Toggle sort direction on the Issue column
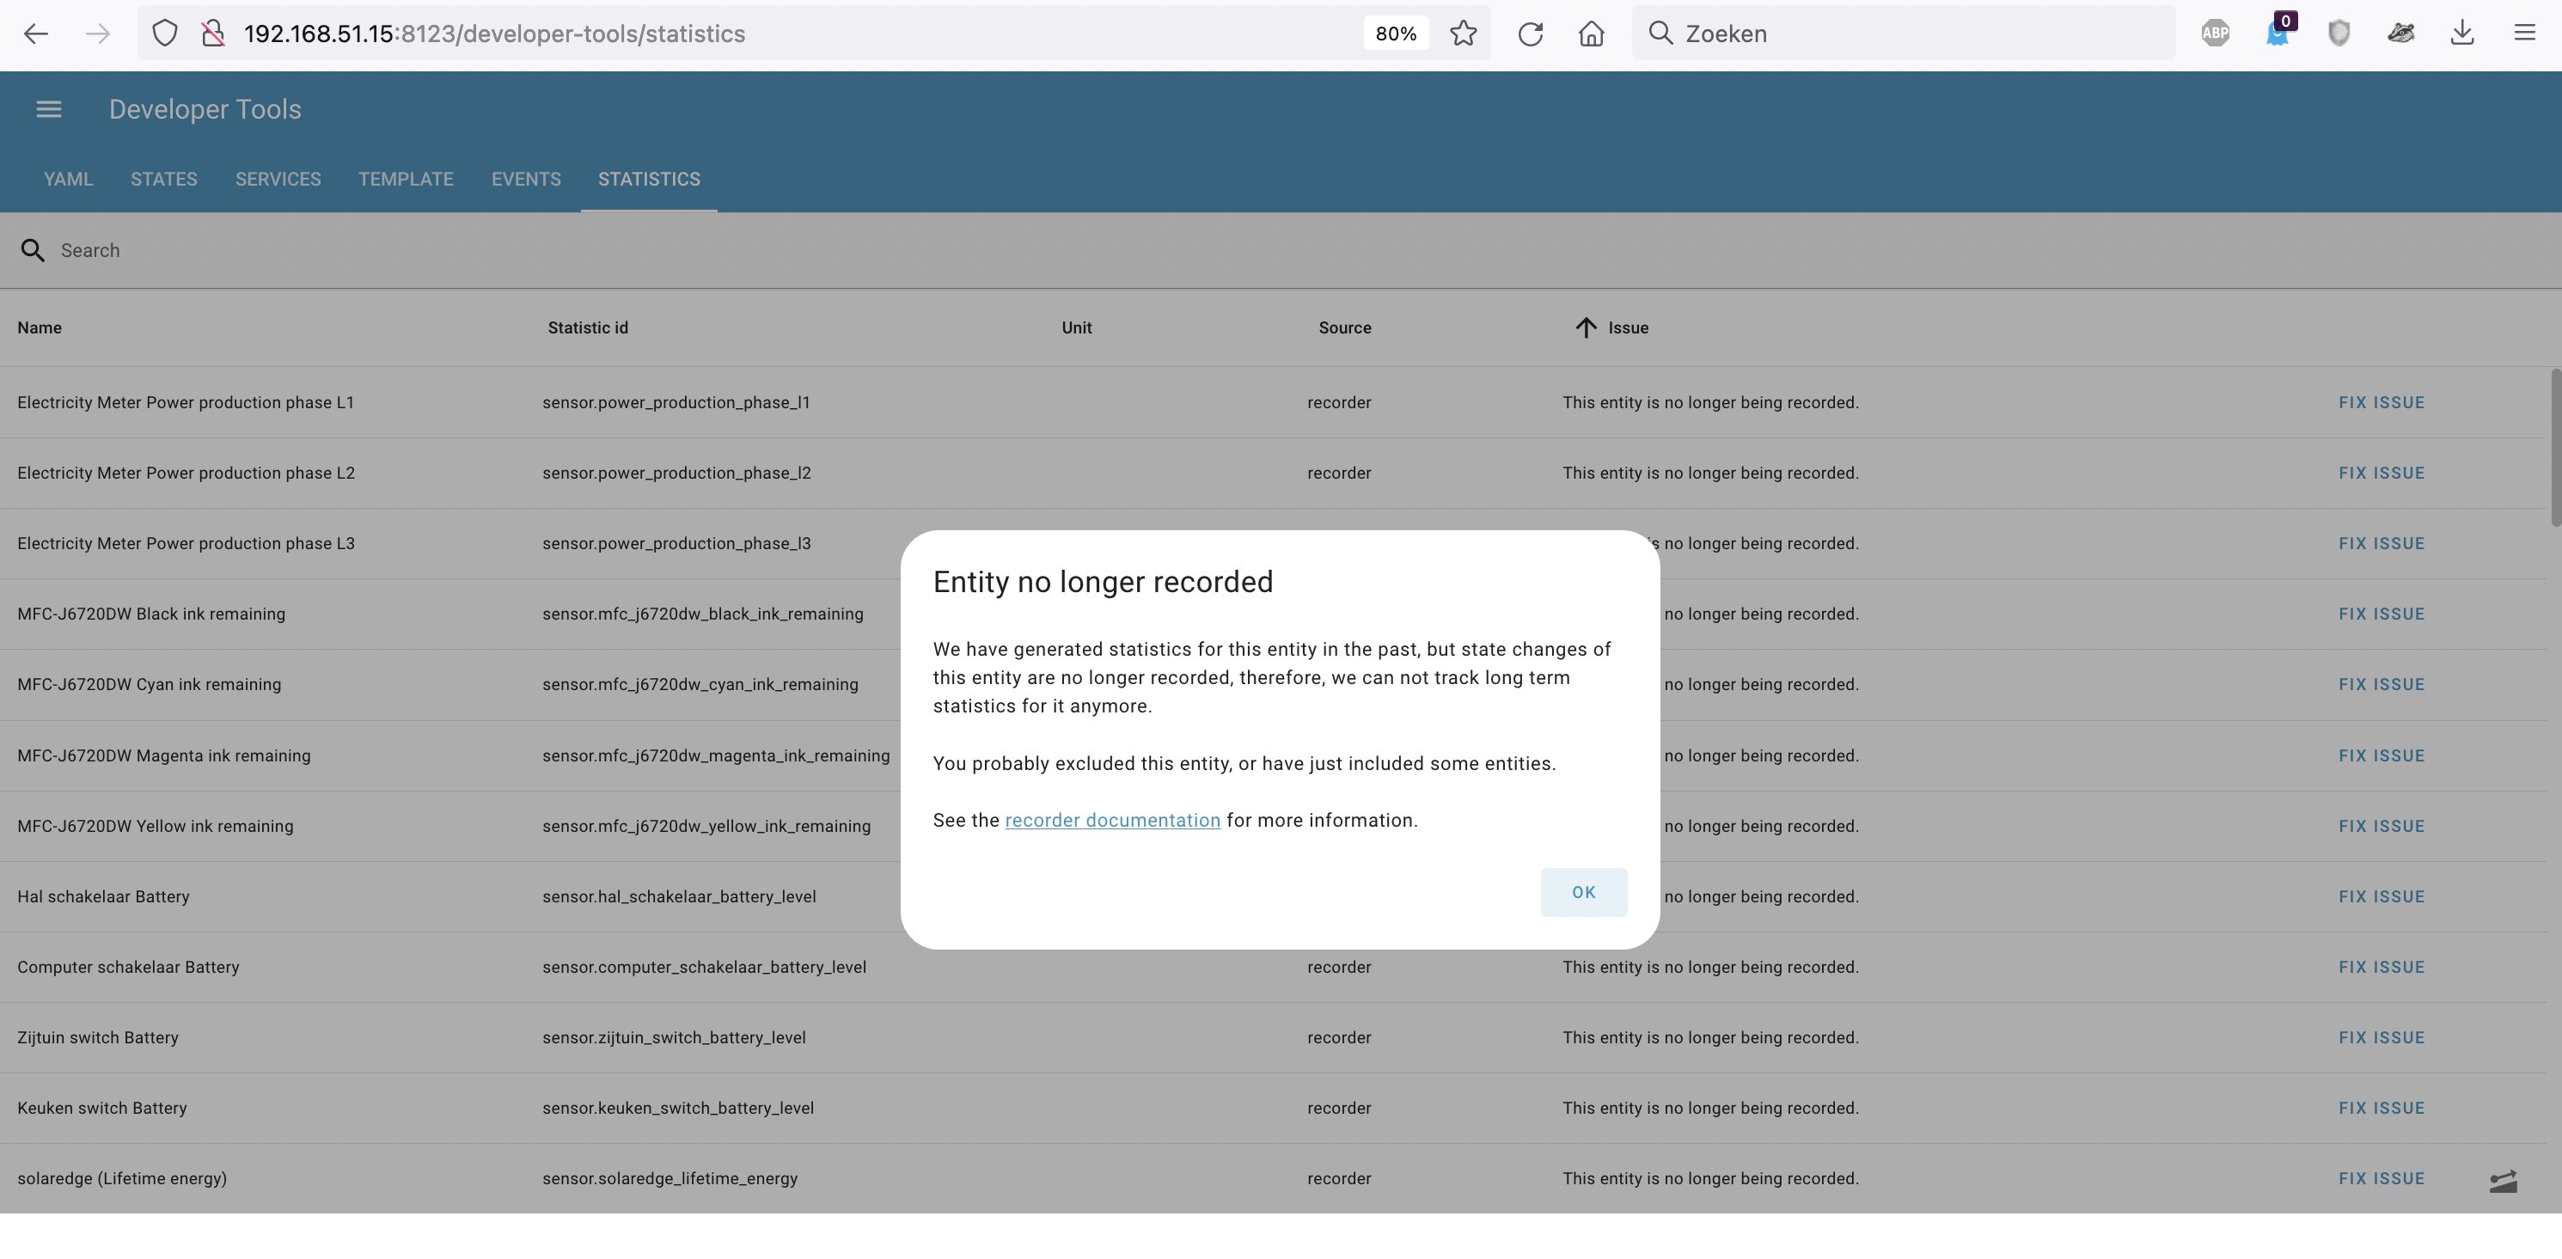 click(x=1587, y=327)
